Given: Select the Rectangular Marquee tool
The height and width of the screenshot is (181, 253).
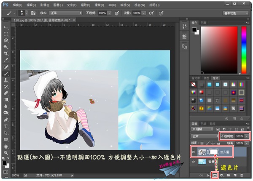Looking at the screenshot, I should pos(6,34).
